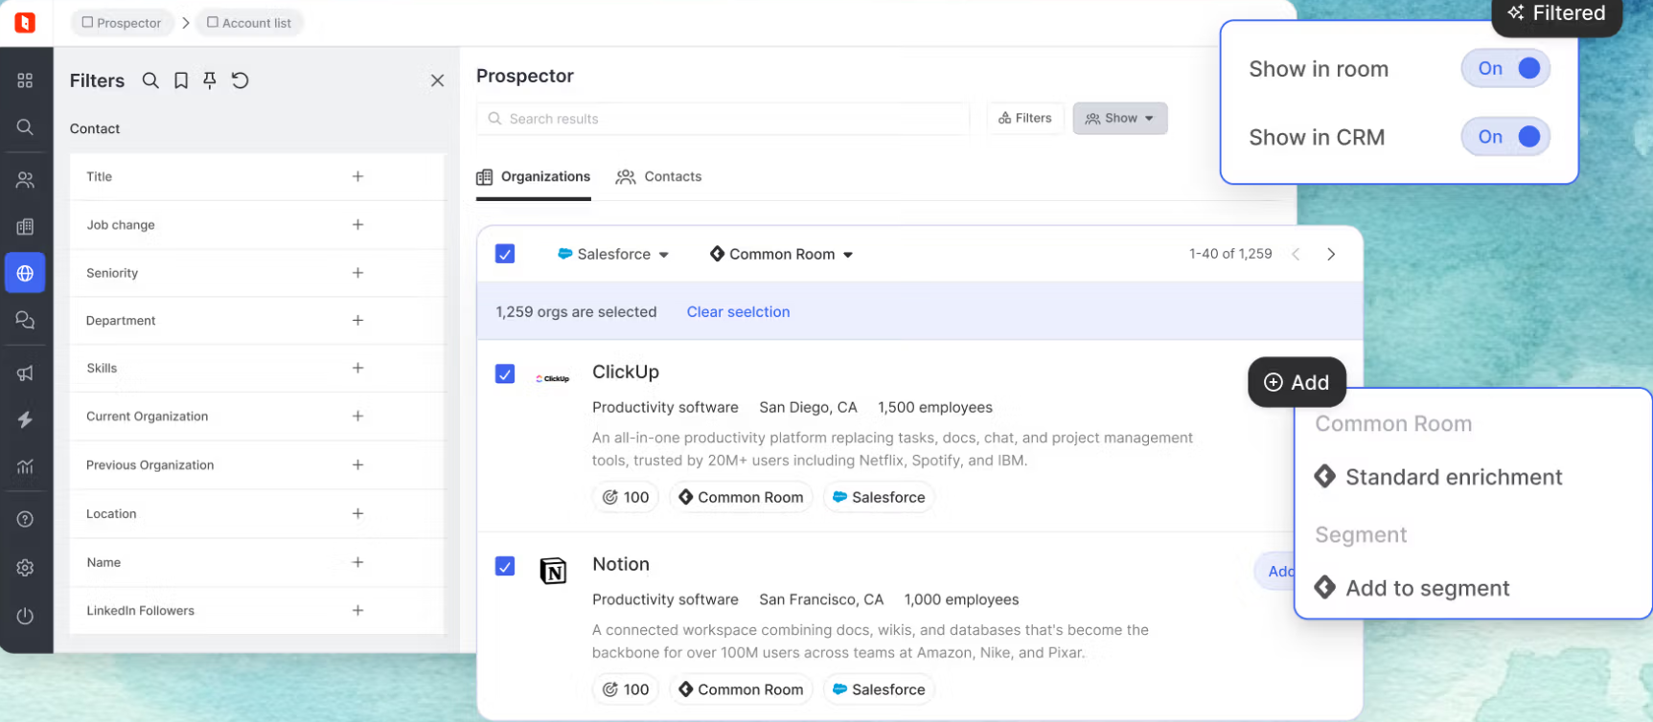This screenshot has width=1653, height=722.
Task: Open the lightning bolt icon in the sidebar
Action: pos(25,419)
